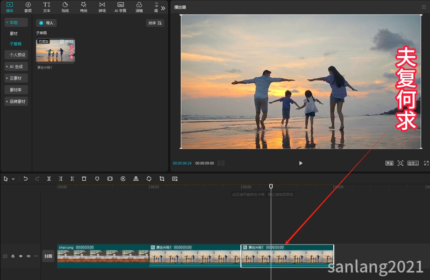
Task: Open the player panel hamburger menu
Action: (424, 7)
